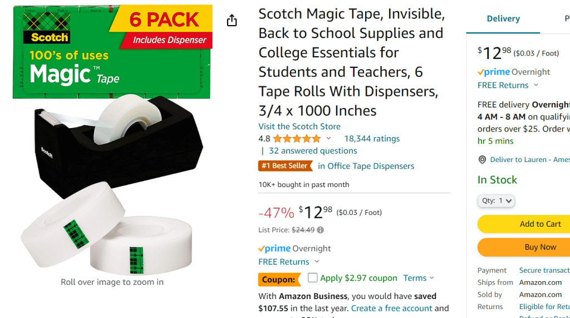Image resolution: width=570 pixels, height=318 pixels.
Task: Tick the Apply $2.97 coupon checkbox
Action: point(313,277)
